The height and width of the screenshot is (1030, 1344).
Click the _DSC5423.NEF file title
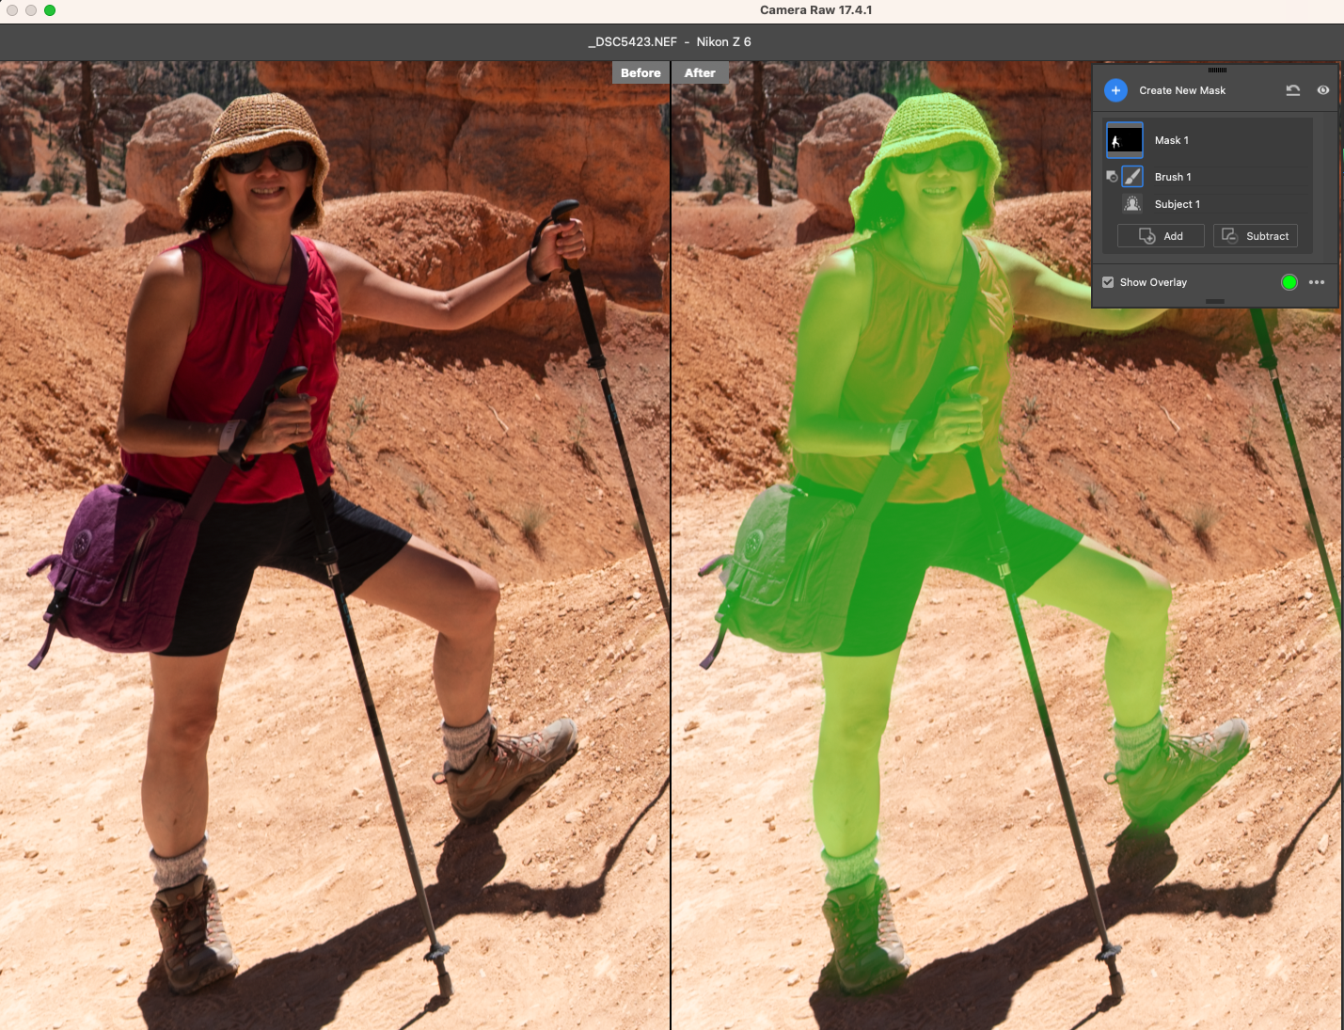coord(632,42)
